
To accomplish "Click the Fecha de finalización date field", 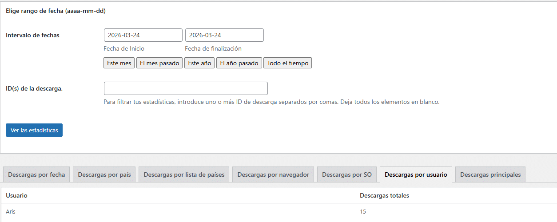I will [224, 35].
